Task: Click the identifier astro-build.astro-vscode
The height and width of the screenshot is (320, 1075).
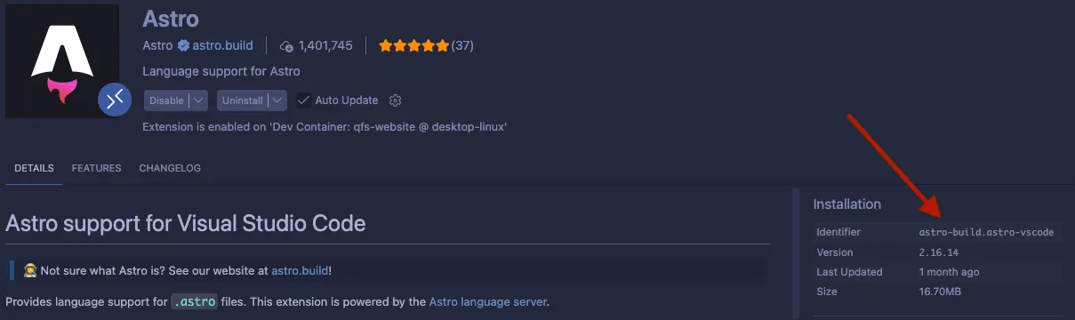Action: (x=986, y=232)
